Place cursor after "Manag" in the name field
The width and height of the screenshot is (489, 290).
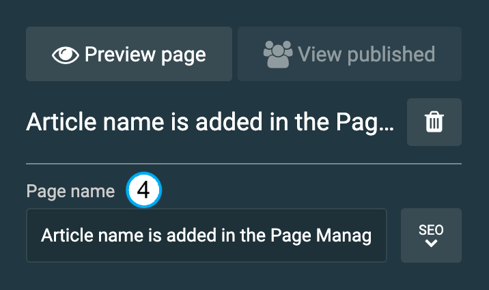pyautogui.click(x=373, y=236)
